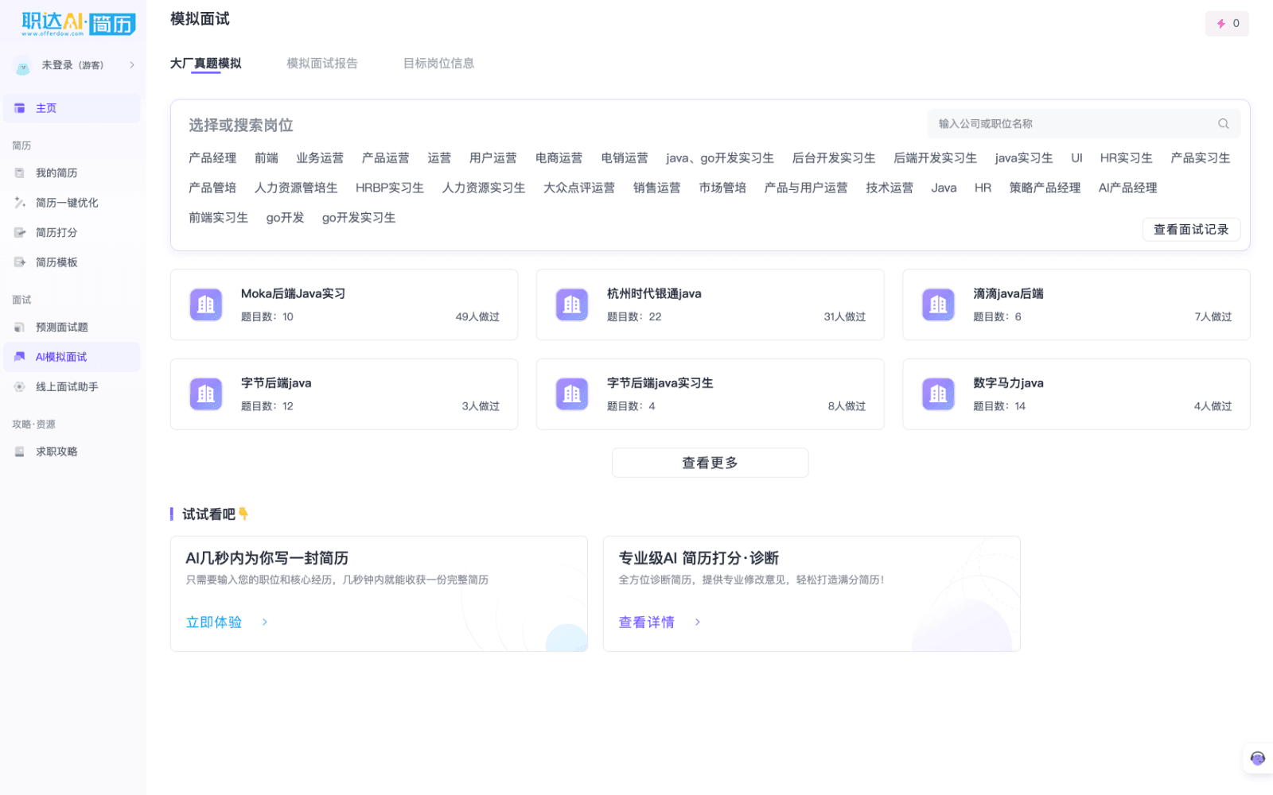Select the HR实习生 tag
The width and height of the screenshot is (1273, 795).
[x=1127, y=158]
